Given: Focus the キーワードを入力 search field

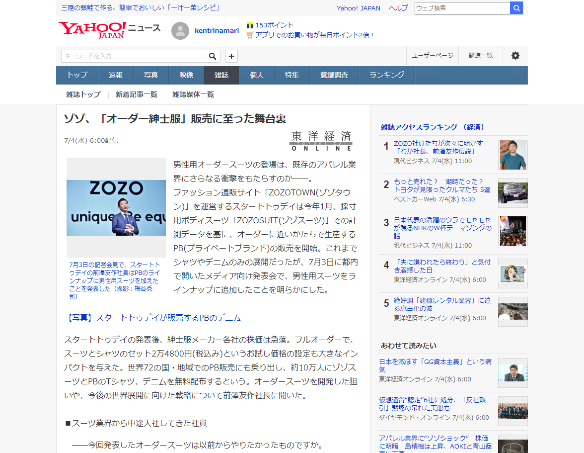Looking at the screenshot, I should tap(133, 56).
